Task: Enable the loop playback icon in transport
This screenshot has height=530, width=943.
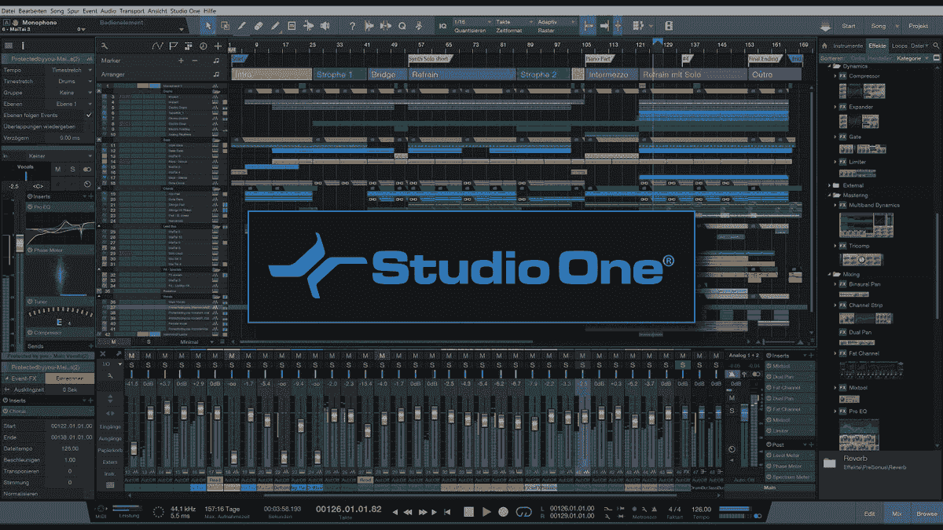Action: [523, 512]
